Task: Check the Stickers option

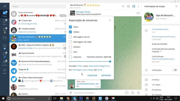Action: (70, 47)
